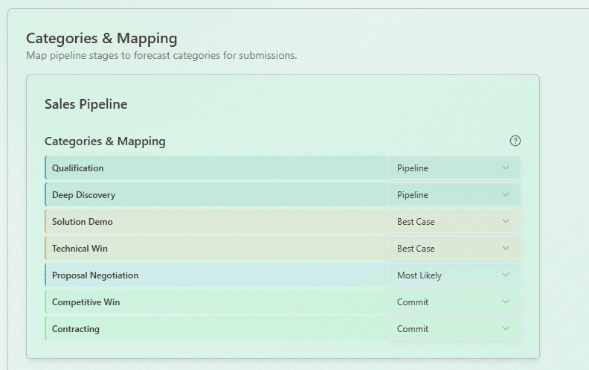Select the Solution Demo stage label
Image resolution: width=589 pixels, height=370 pixels.
83,221
